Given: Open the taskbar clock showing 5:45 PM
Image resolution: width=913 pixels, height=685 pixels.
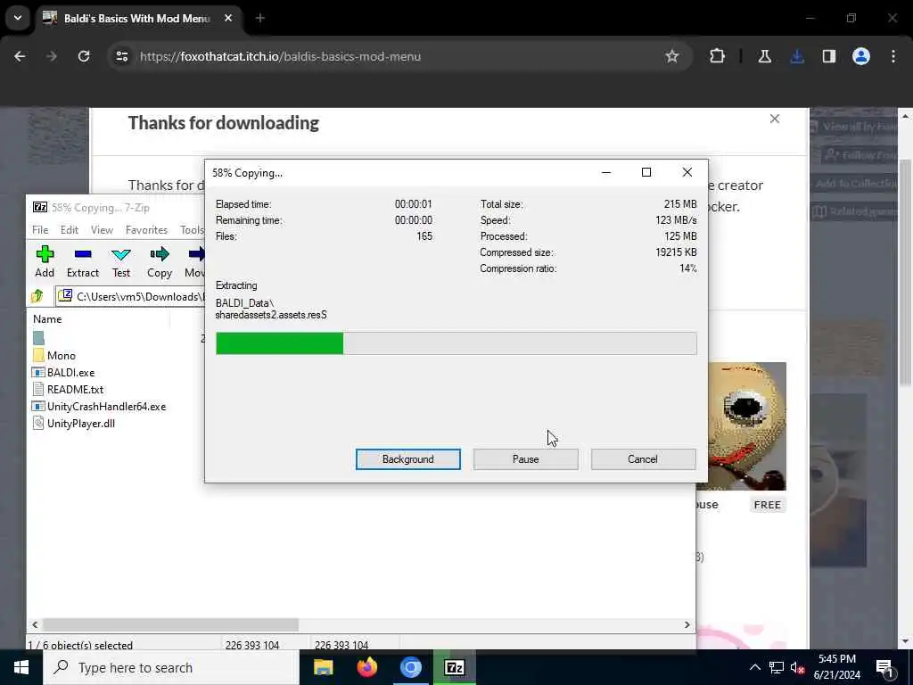Looking at the screenshot, I should 837,667.
